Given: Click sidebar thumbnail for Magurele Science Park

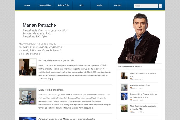Looking at the screenshot, I should click(124, 88).
